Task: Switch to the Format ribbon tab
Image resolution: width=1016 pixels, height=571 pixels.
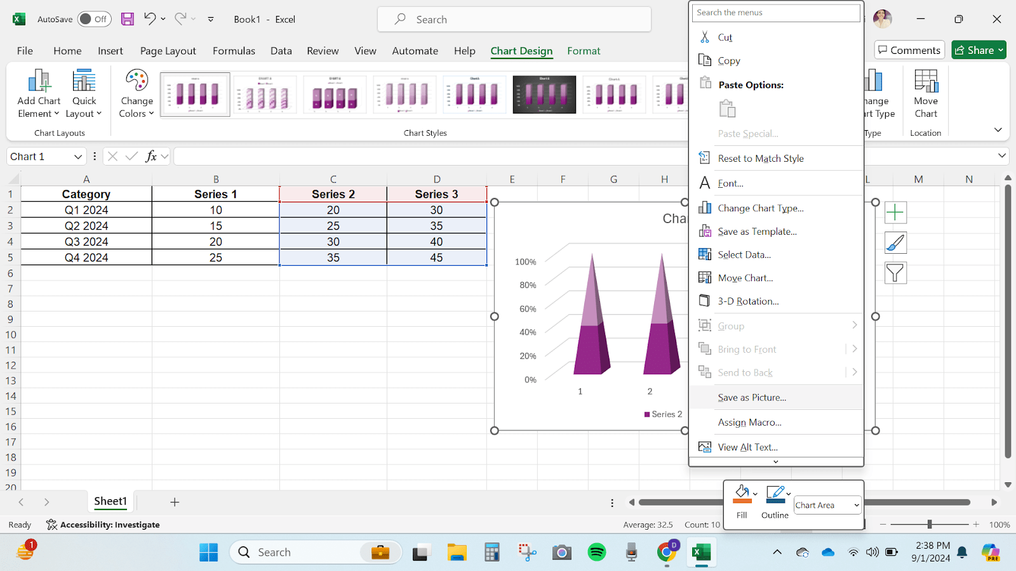Action: 583,51
